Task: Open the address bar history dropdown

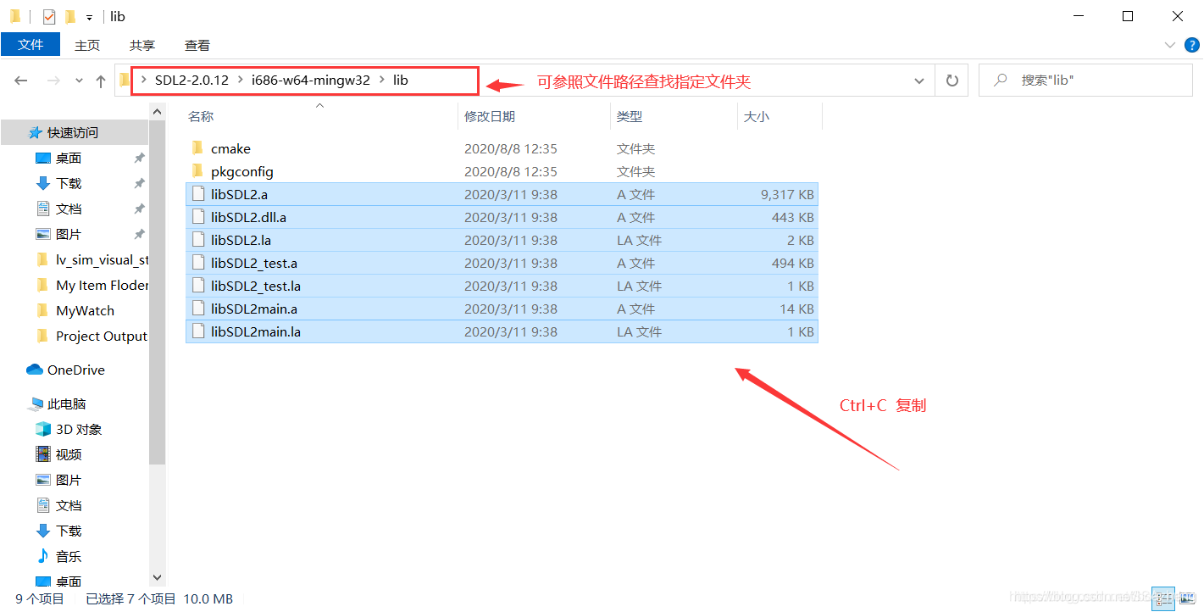Action: pyautogui.click(x=919, y=81)
